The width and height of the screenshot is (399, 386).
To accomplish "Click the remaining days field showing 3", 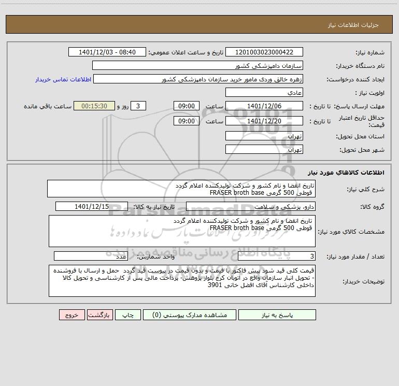I will [138, 106].
